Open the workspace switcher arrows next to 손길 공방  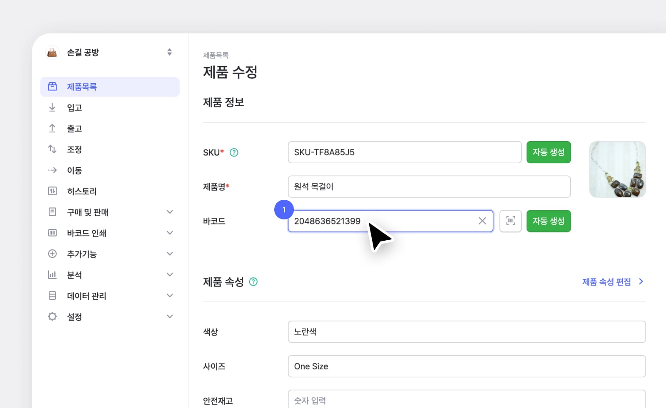169,52
